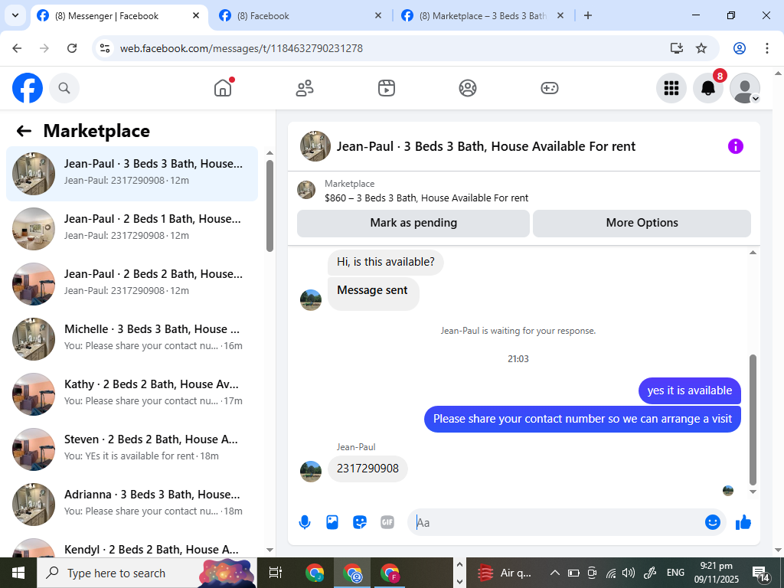Viewport: 784px width, 588px height.
Task: Record a voice clip with microphone icon
Action: (305, 522)
